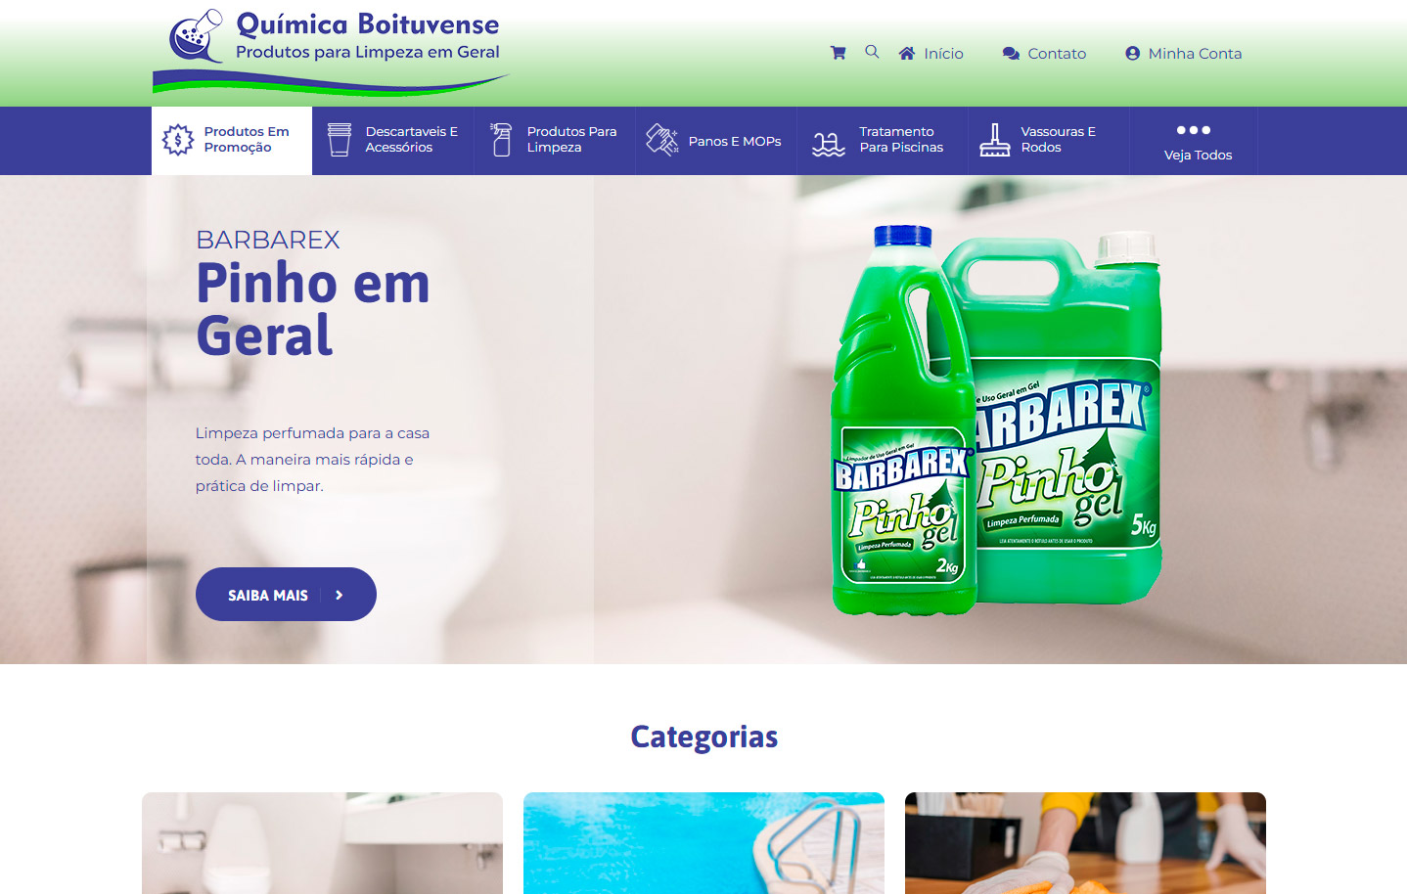The width and height of the screenshot is (1407, 894).
Task: Open the swimming pool category thumbnail
Action: point(703,843)
